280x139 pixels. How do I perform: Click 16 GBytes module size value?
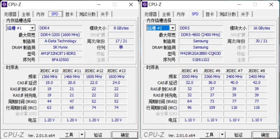[262, 28]
